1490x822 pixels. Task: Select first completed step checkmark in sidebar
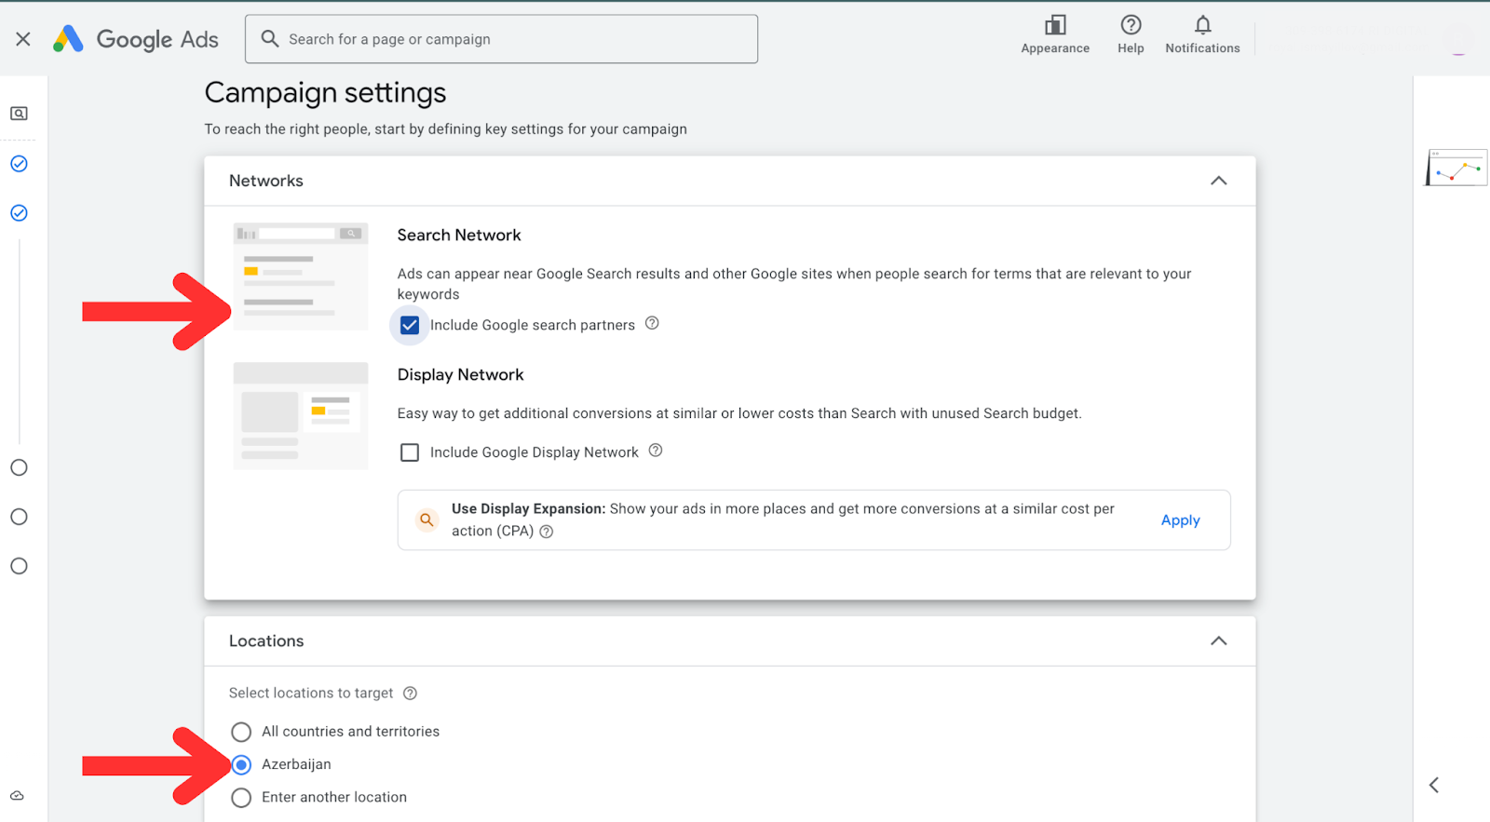click(19, 164)
